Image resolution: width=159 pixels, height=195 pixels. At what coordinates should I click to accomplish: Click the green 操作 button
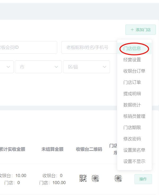click(x=143, y=179)
